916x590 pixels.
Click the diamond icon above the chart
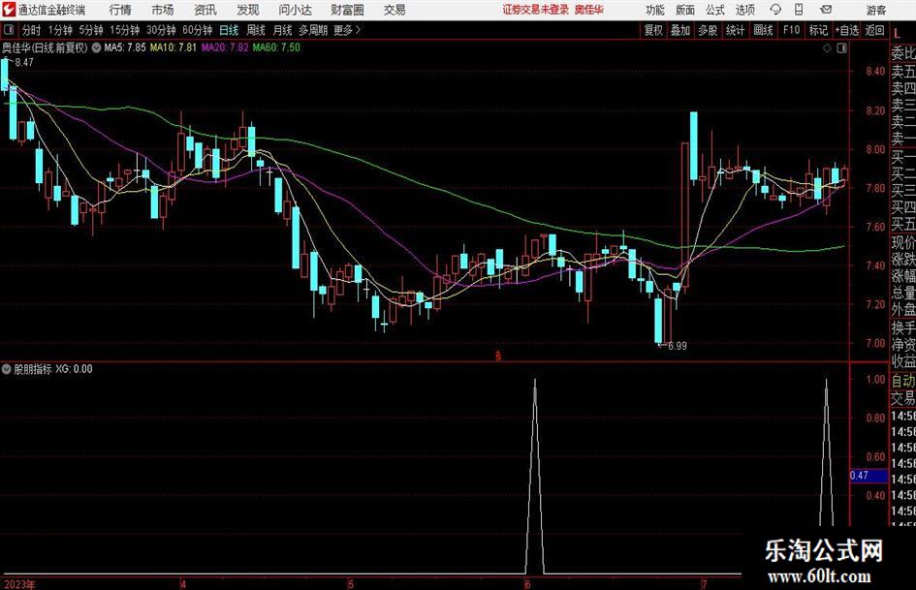pyautogui.click(x=827, y=48)
